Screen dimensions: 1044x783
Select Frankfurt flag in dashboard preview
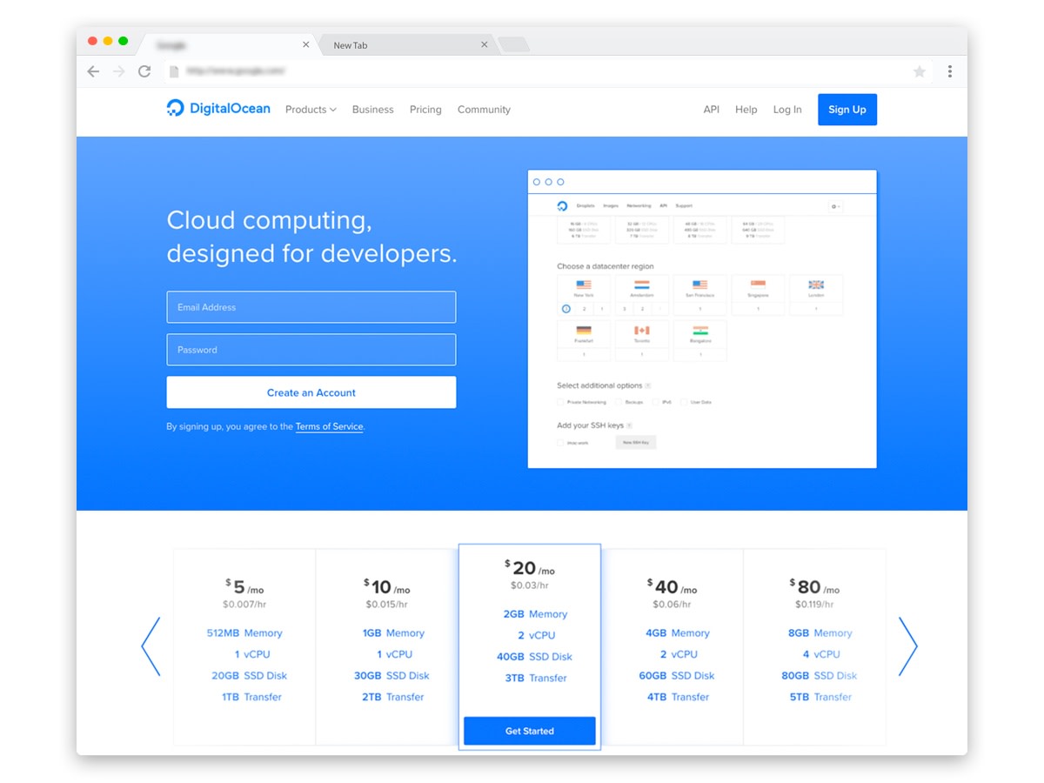[584, 331]
